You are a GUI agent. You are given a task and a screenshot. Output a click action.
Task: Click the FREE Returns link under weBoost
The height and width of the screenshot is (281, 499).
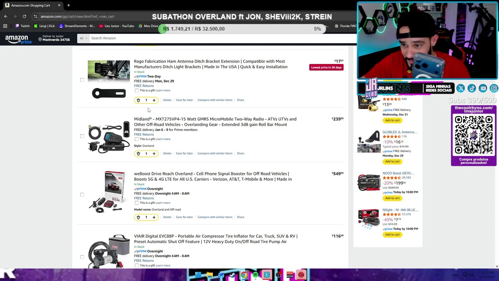[x=144, y=198]
